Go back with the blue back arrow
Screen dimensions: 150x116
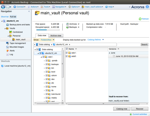coord(3,7)
